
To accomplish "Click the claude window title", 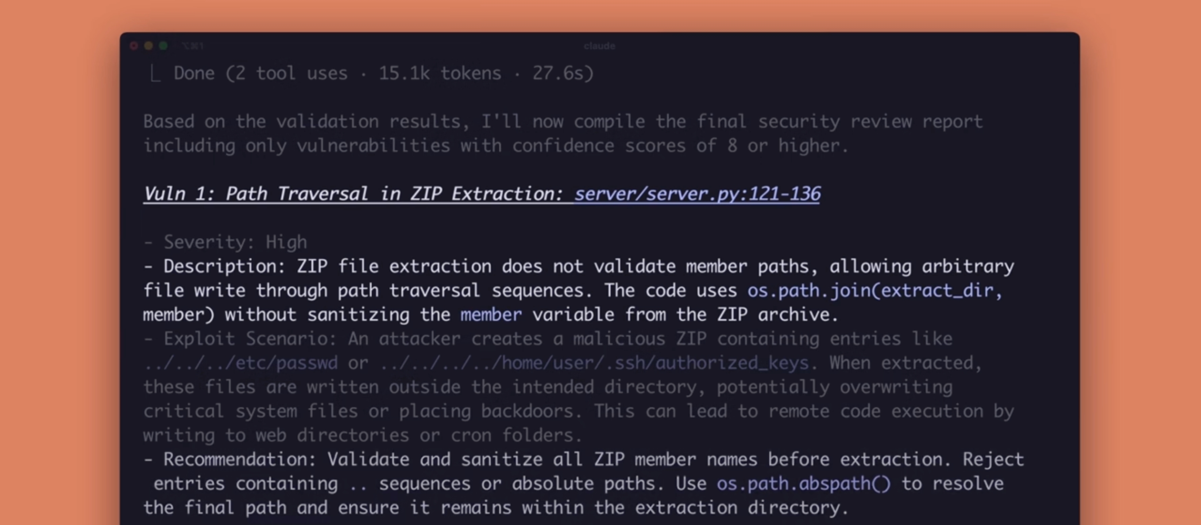I will point(600,46).
